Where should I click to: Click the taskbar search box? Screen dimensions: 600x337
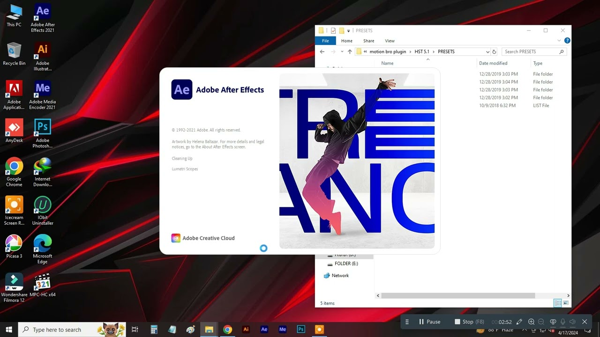pyautogui.click(x=72, y=330)
